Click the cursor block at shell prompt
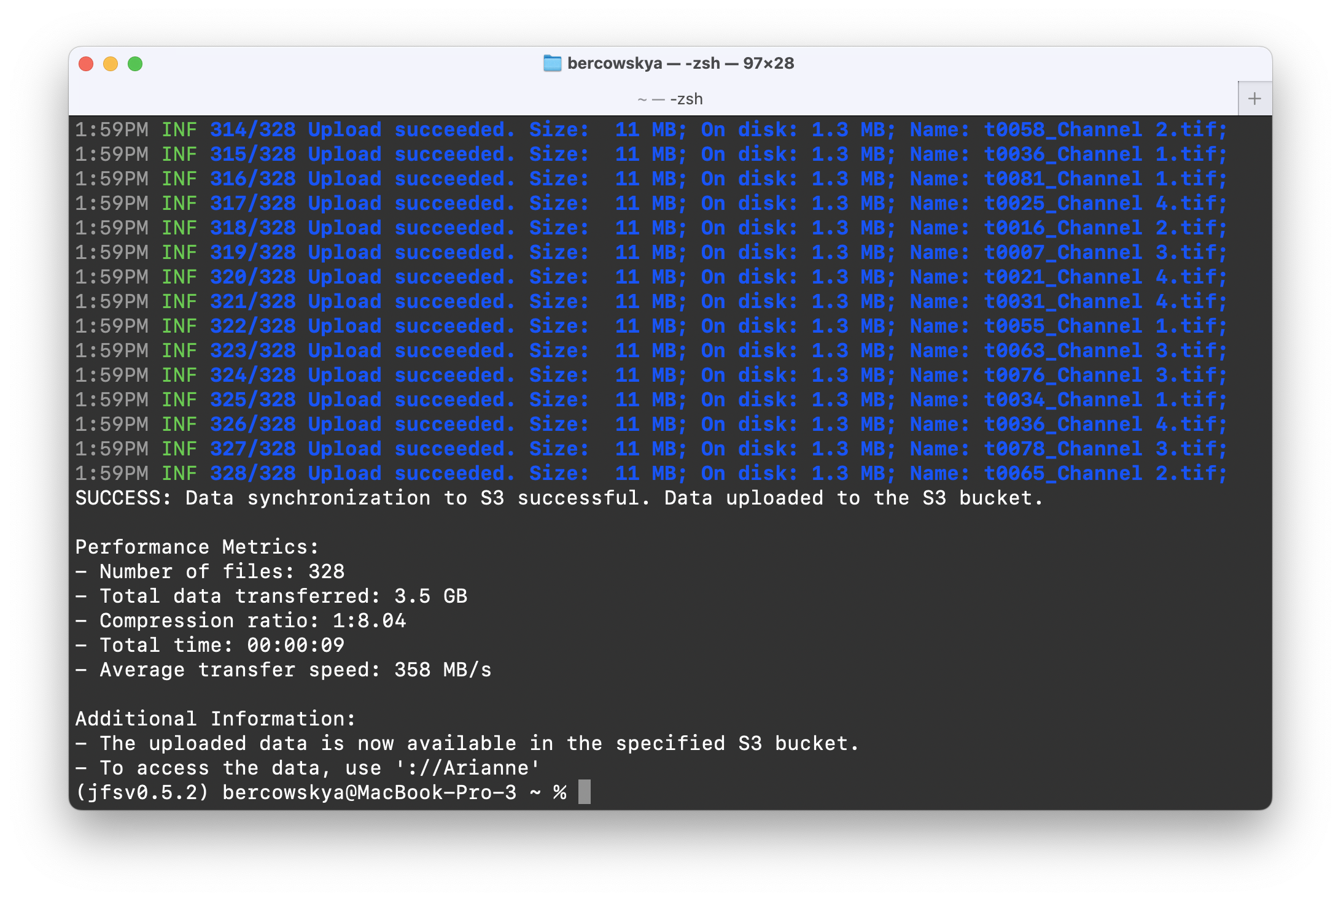 point(584,792)
